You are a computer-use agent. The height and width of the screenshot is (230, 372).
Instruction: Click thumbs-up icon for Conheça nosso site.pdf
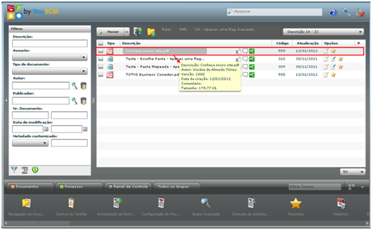tap(238, 51)
